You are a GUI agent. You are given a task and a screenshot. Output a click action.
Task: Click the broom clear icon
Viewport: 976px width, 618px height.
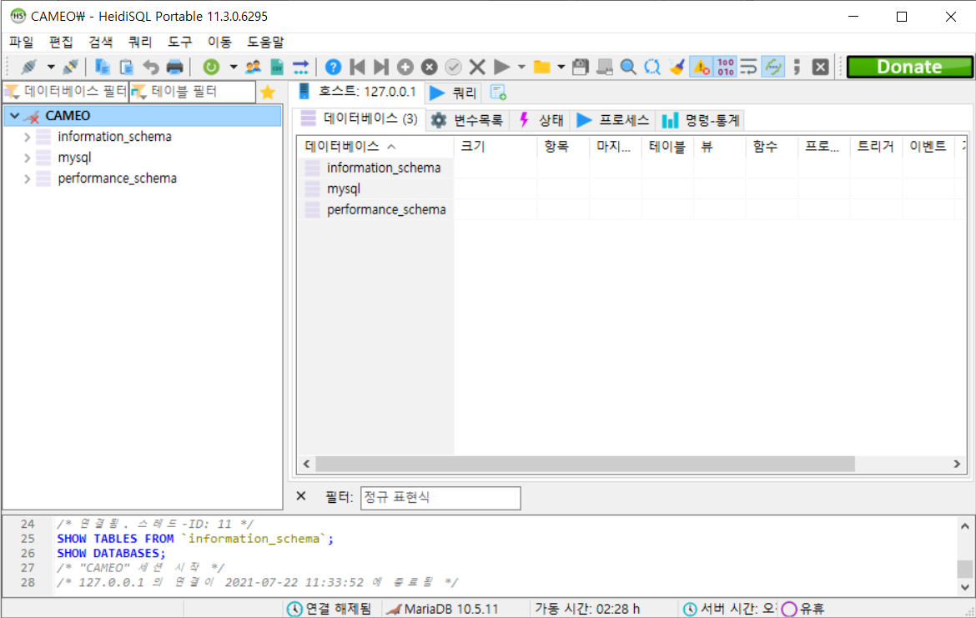tap(677, 67)
